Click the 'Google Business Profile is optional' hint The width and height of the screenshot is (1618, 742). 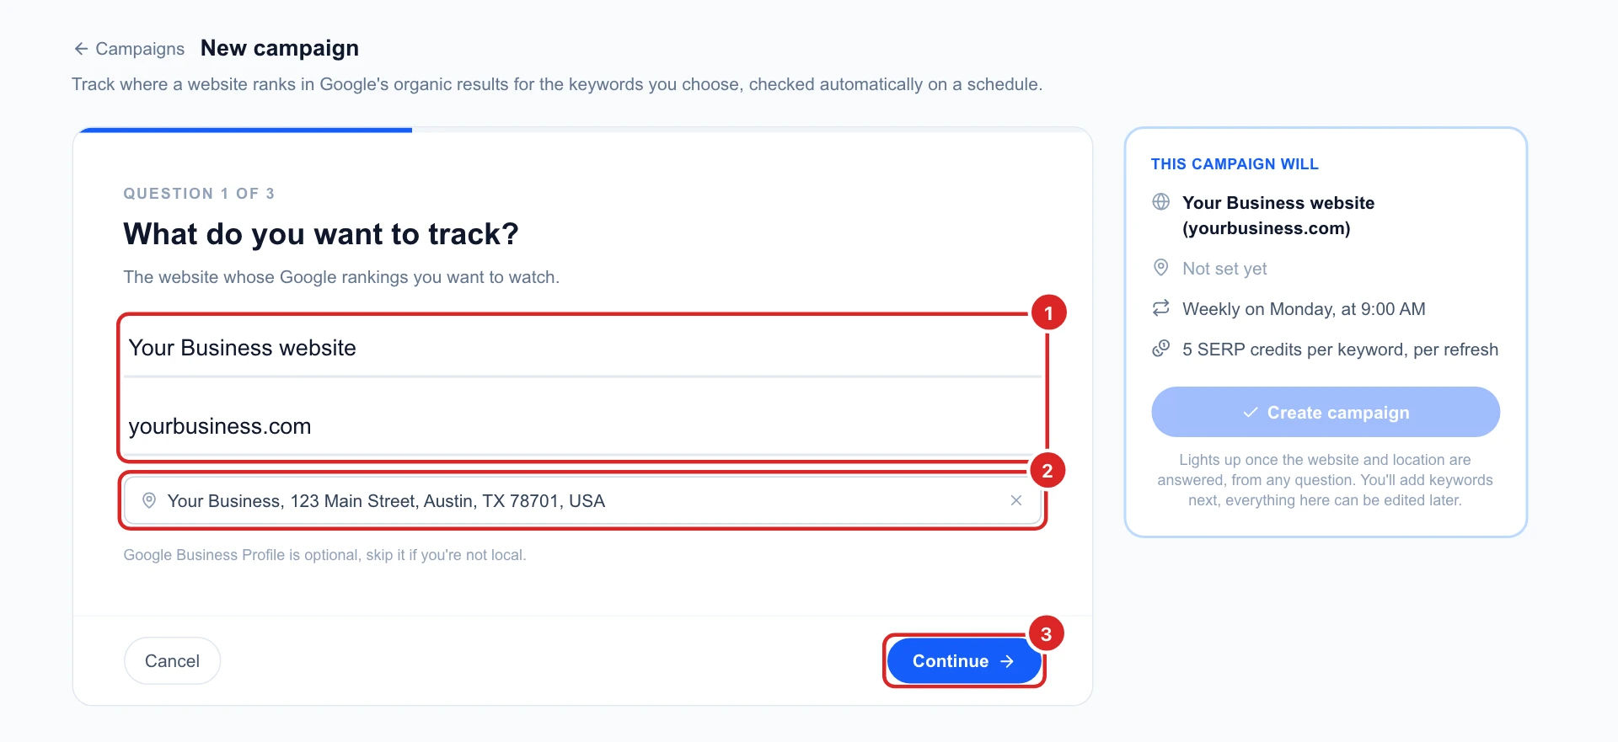(x=324, y=555)
